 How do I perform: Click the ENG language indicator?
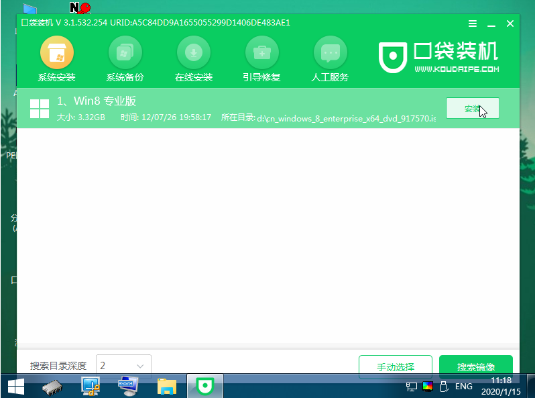click(x=464, y=387)
